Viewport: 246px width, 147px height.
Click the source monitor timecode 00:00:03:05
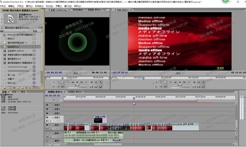click(54, 73)
